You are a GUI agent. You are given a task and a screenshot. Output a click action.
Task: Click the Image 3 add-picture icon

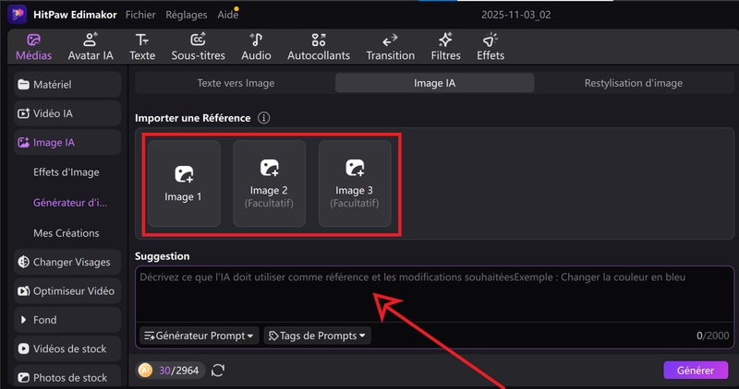click(355, 168)
